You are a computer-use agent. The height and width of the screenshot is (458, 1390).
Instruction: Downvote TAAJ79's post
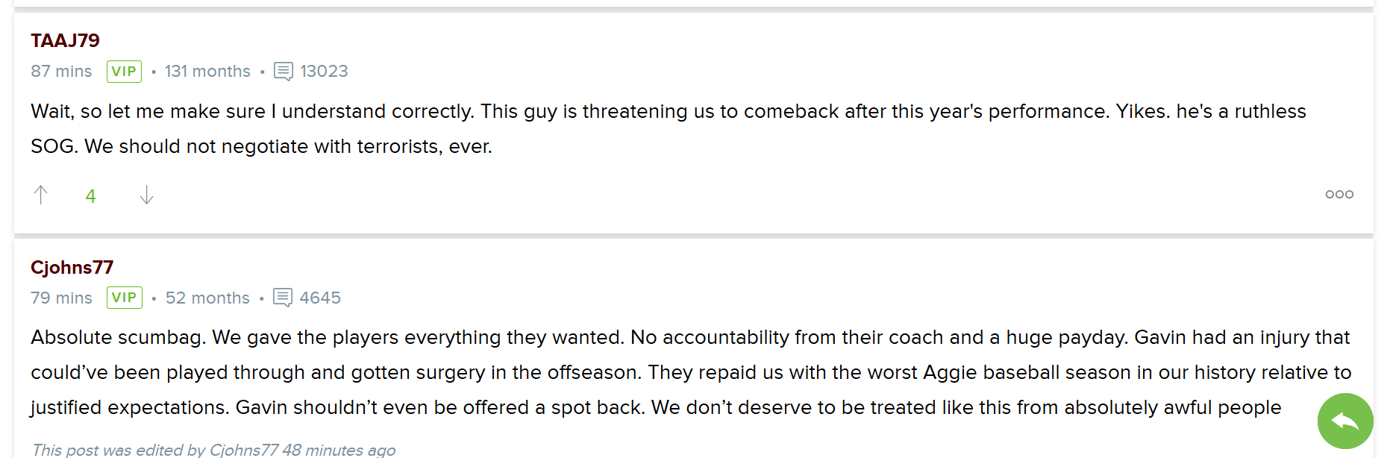(x=146, y=195)
